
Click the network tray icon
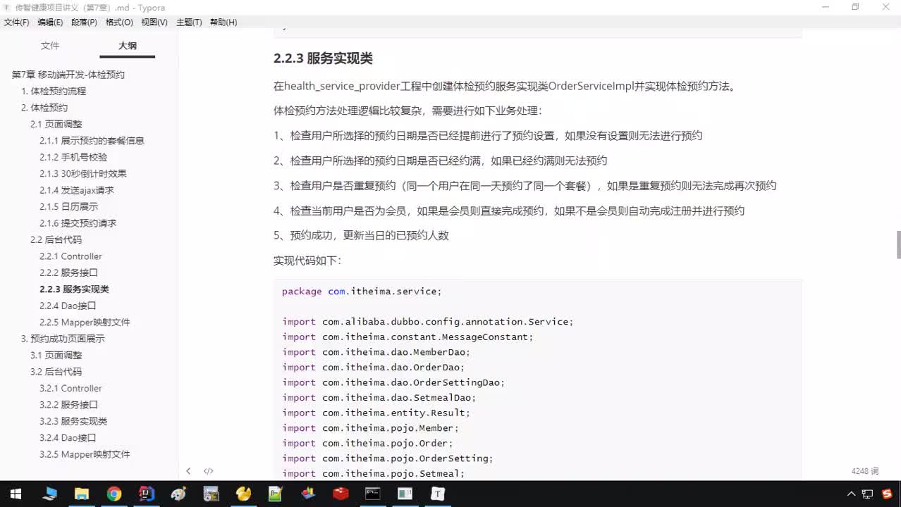(868, 494)
